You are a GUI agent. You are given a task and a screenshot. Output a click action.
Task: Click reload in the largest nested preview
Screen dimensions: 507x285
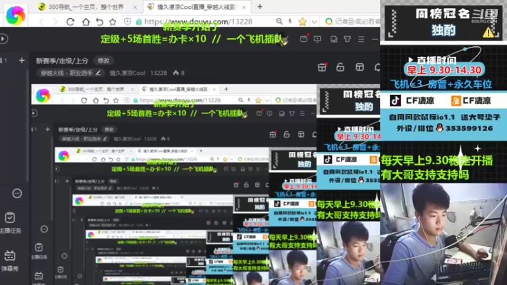[x=84, y=100]
